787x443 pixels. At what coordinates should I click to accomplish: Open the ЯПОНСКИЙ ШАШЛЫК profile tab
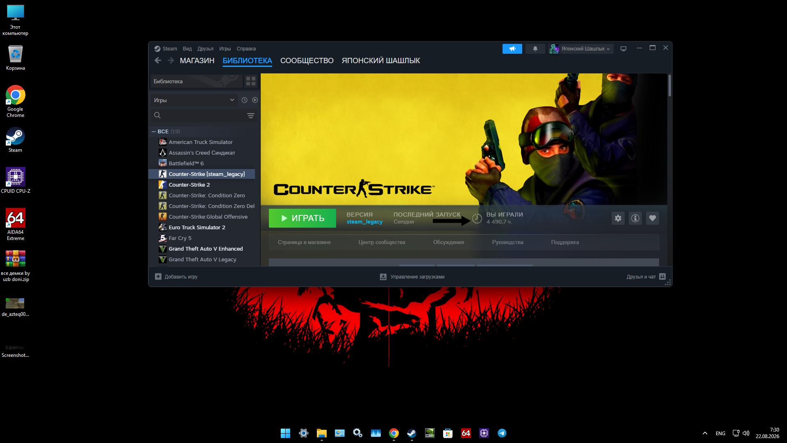coord(381,61)
